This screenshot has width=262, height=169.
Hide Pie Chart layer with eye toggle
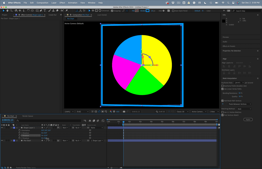point(2,141)
